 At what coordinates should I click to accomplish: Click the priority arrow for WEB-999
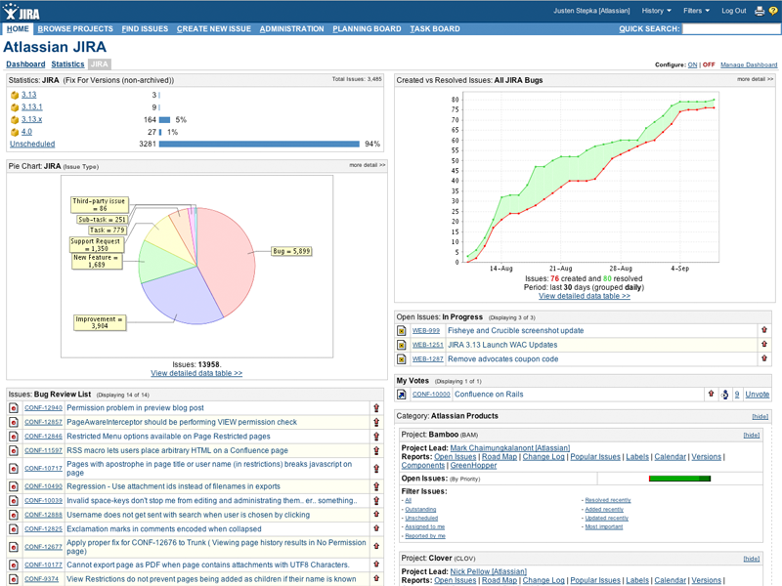point(764,331)
